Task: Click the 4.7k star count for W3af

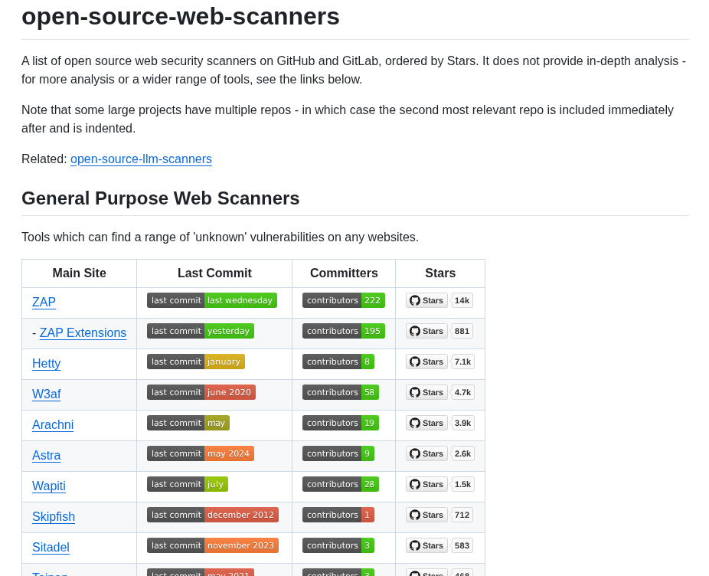Action: [462, 392]
